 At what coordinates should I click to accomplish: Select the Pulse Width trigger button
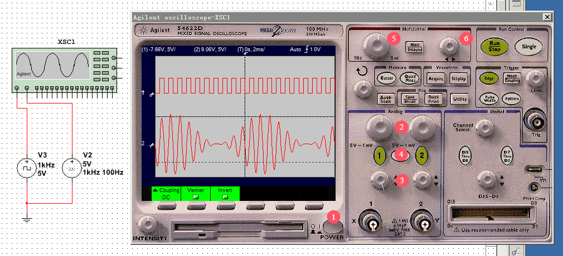tap(489, 99)
